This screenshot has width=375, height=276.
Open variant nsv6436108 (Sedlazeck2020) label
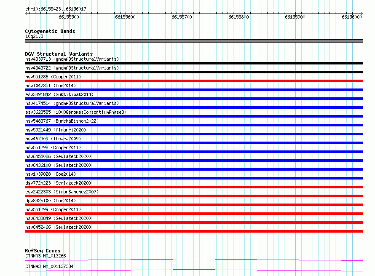pyautogui.click(x=58, y=165)
